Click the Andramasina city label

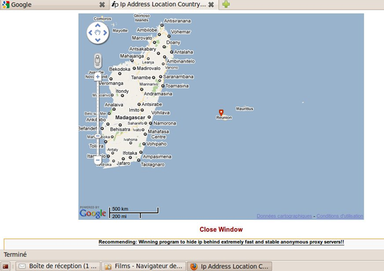[158, 94]
